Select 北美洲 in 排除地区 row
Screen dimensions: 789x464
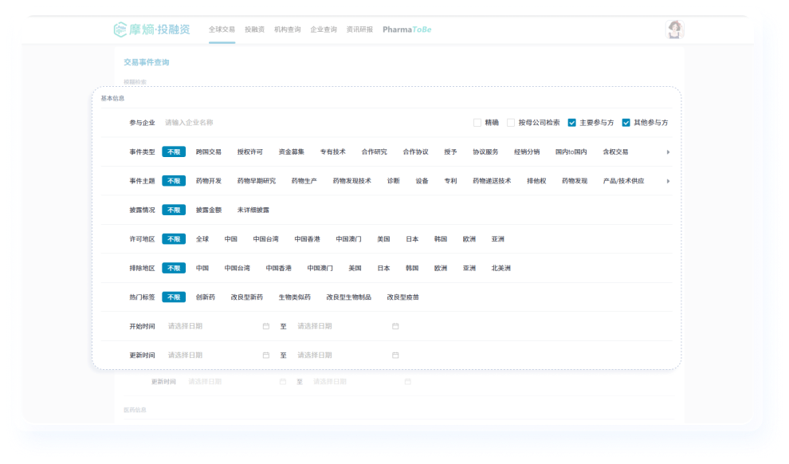click(501, 269)
